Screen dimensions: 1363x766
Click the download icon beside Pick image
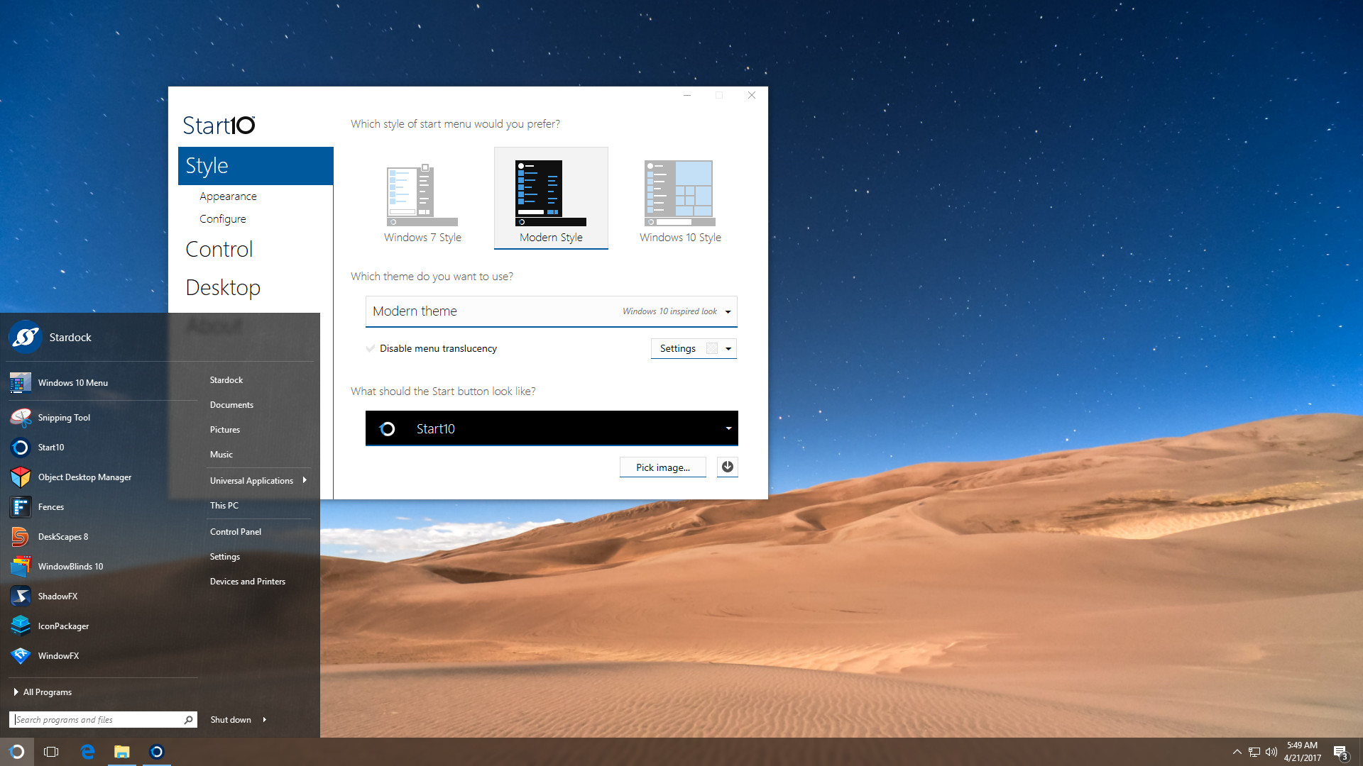727,467
